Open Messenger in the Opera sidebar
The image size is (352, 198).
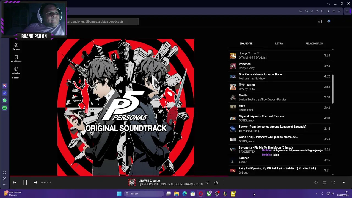(x=5, y=93)
